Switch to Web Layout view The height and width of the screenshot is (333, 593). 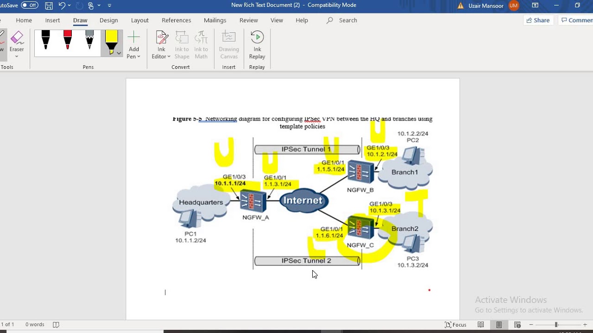pos(517,325)
